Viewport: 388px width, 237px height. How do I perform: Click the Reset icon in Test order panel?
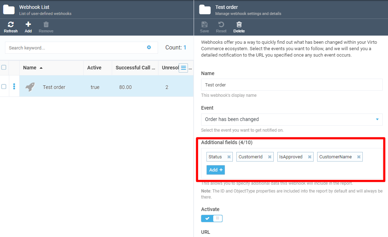(x=221, y=25)
